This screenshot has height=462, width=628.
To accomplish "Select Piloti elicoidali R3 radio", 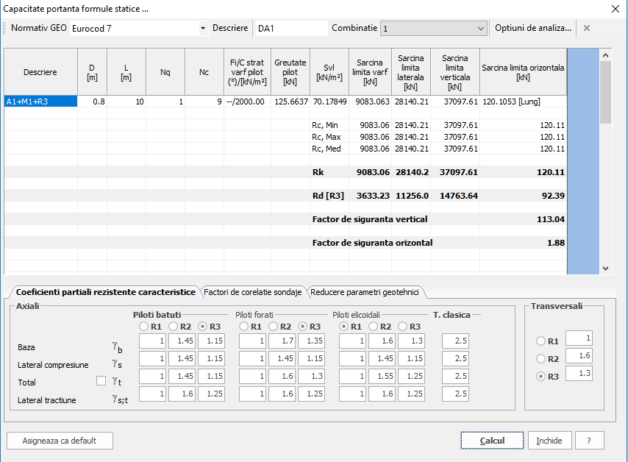I will (402, 327).
